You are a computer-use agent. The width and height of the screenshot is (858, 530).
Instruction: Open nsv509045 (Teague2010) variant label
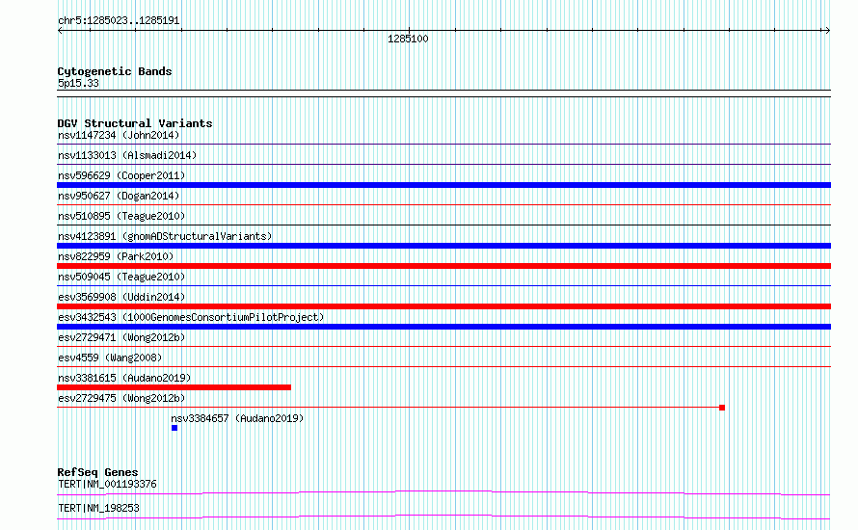pos(121,277)
